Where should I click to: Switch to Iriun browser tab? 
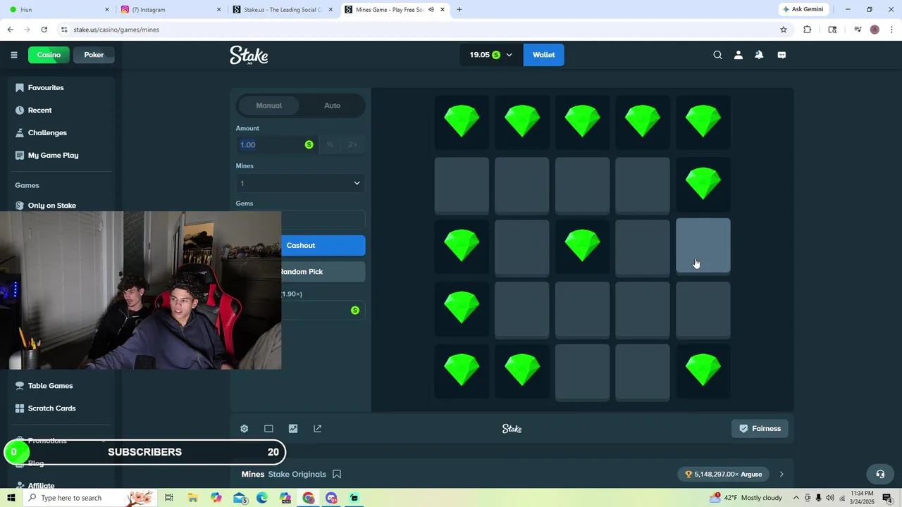point(57,10)
